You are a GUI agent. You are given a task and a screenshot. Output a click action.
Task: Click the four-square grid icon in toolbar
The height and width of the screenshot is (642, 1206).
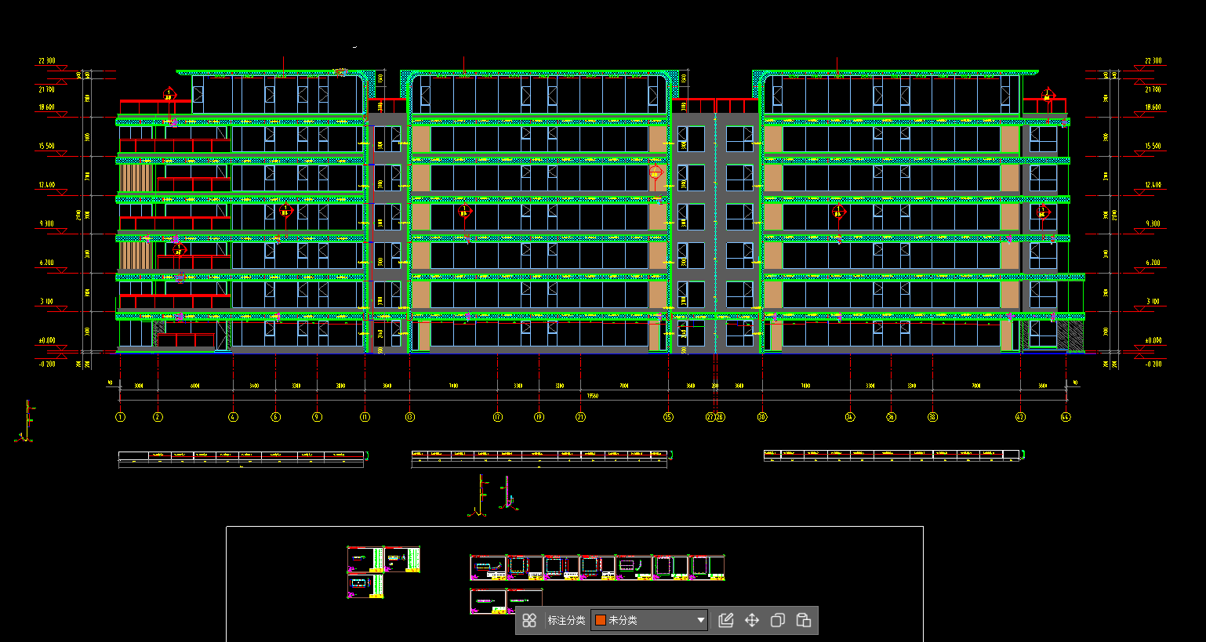(x=529, y=620)
